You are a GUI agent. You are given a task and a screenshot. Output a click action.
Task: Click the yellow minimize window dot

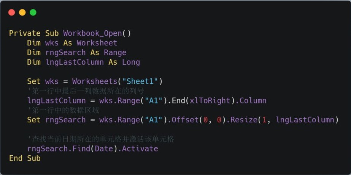pyautogui.click(x=22, y=12)
